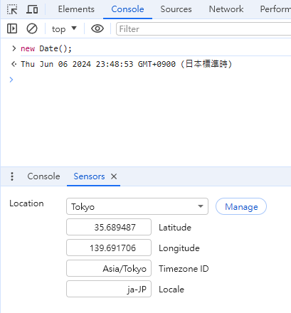Screen dimensions: 291x313
Task: Click the new Date(); console command
Action: point(46,48)
